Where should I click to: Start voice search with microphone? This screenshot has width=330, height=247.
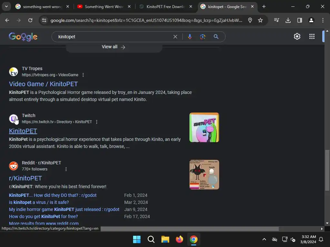[189, 37]
